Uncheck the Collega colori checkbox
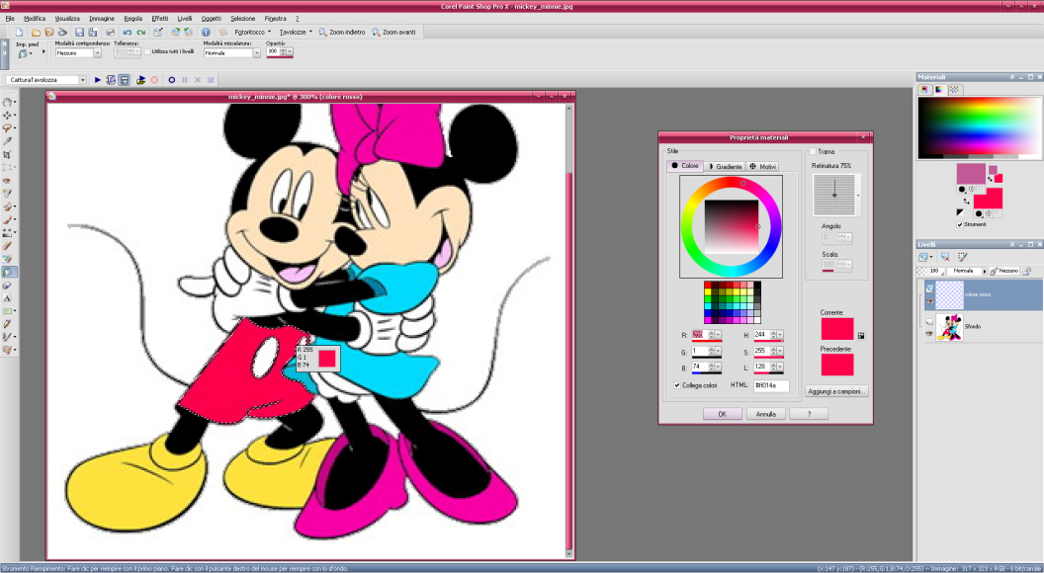Image resolution: width=1044 pixels, height=573 pixels. click(677, 385)
